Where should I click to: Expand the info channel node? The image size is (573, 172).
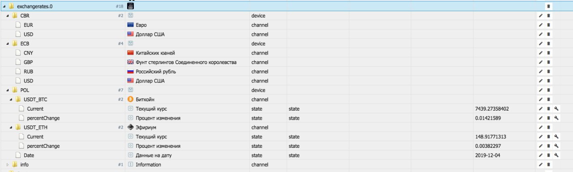(7, 164)
